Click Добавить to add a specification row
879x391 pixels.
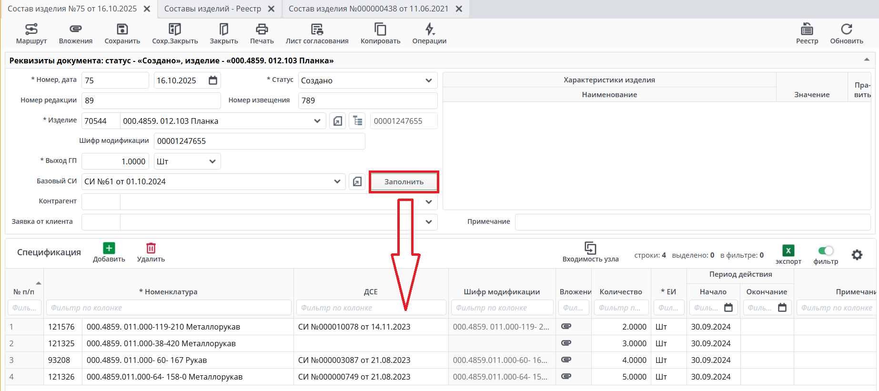pos(109,252)
